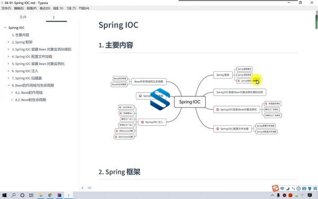Image resolution: width=318 pixels, height=199 pixels.
Task: Open Windows Start menu
Action: 4,195
